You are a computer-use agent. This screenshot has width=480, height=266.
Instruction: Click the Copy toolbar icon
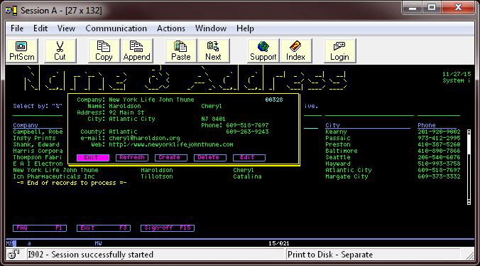[104, 50]
